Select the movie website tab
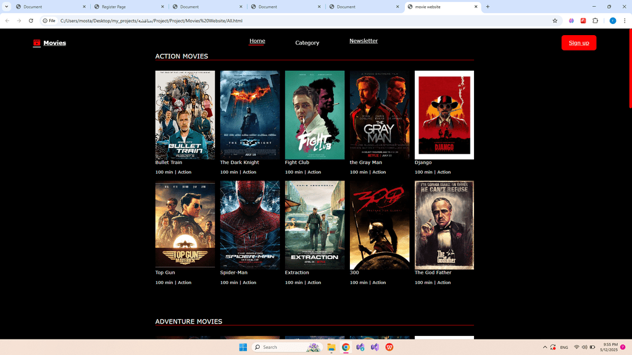Image resolution: width=632 pixels, height=355 pixels. click(x=443, y=7)
